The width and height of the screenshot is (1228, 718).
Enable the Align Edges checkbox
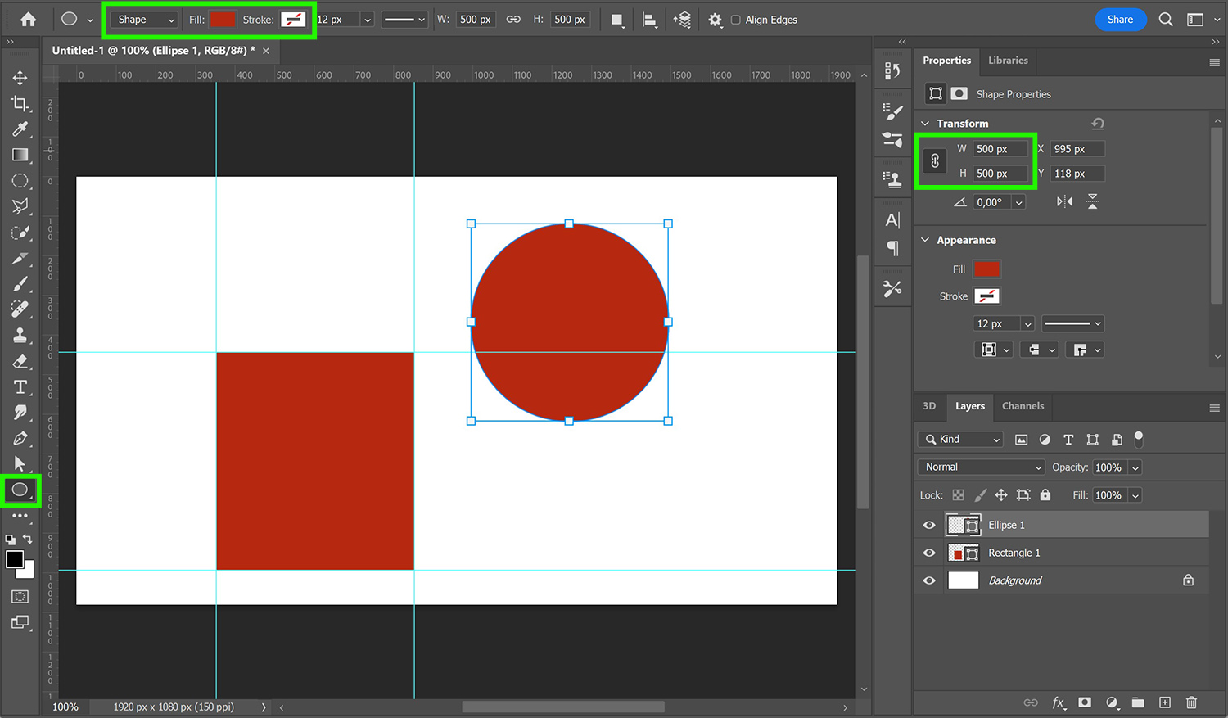(735, 20)
